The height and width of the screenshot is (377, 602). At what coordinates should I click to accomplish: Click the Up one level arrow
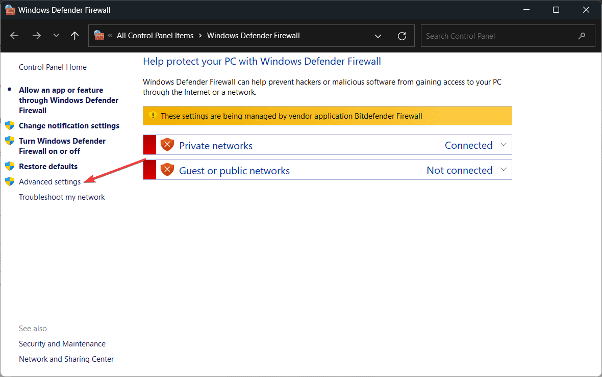point(75,36)
